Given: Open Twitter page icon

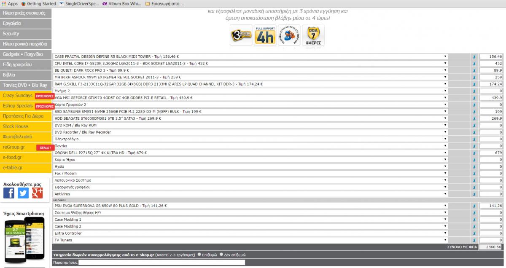Looking at the screenshot, I should click(23, 193).
